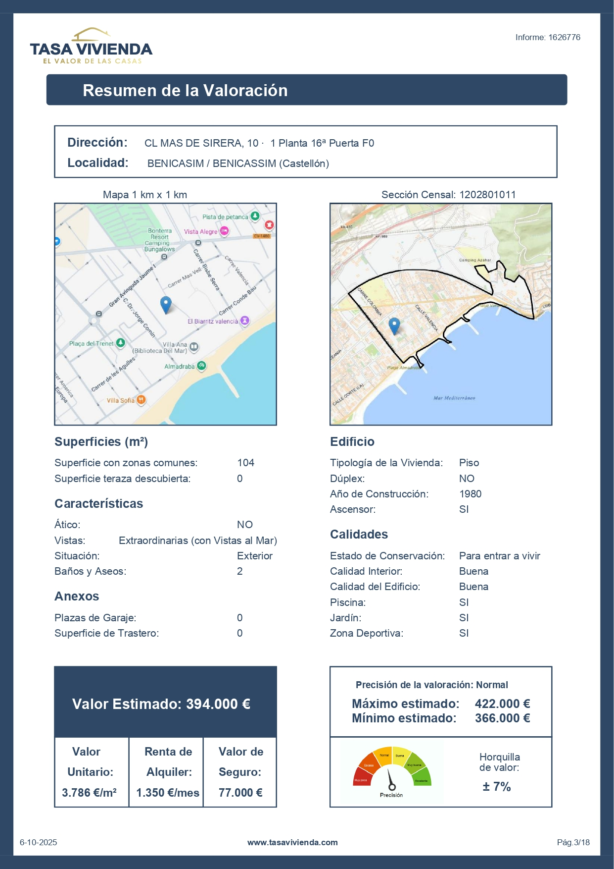The image size is (614, 869).
Task: Click the Villa Sofia restaurant marker
Action: pos(141,400)
